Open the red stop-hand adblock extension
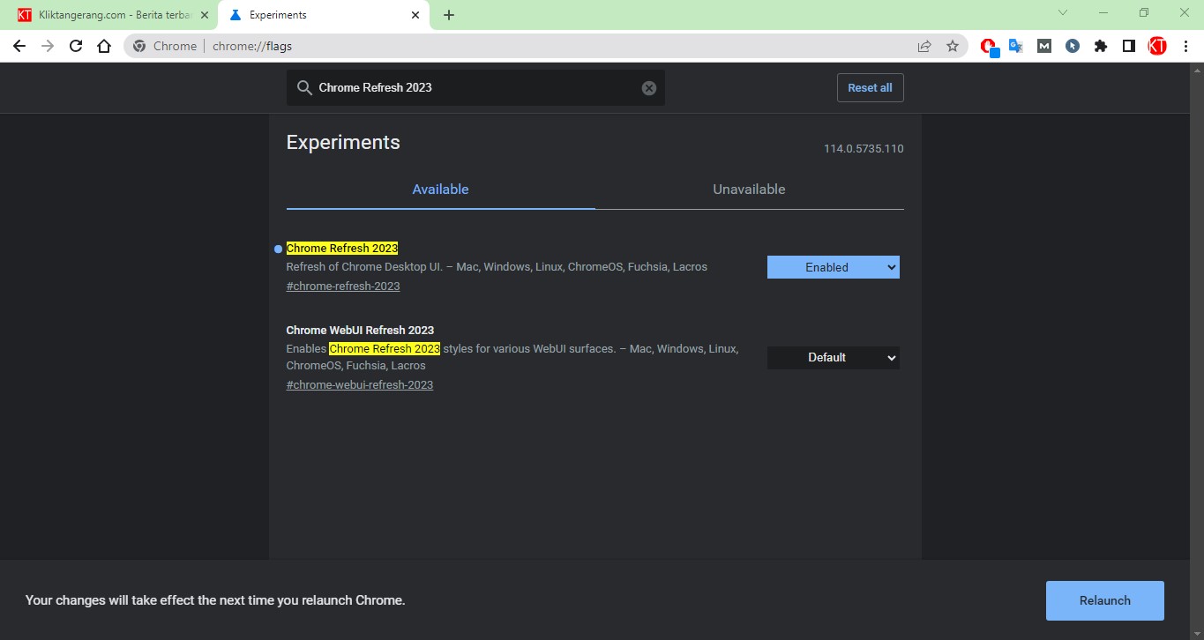Viewport: 1204px width, 640px height. tap(989, 47)
